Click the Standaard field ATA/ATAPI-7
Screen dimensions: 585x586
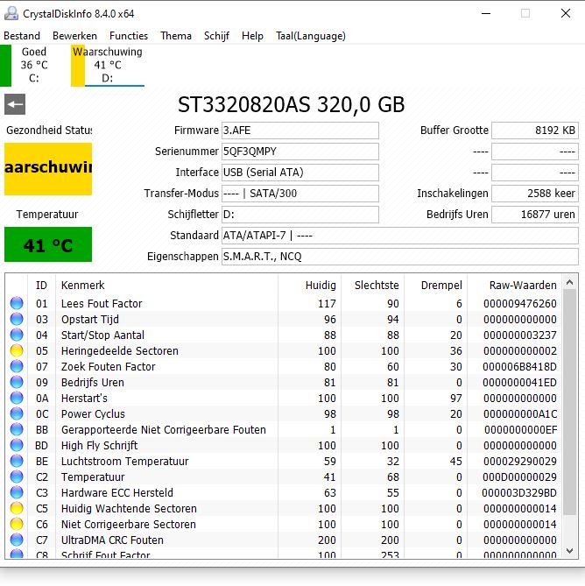tap(400, 236)
